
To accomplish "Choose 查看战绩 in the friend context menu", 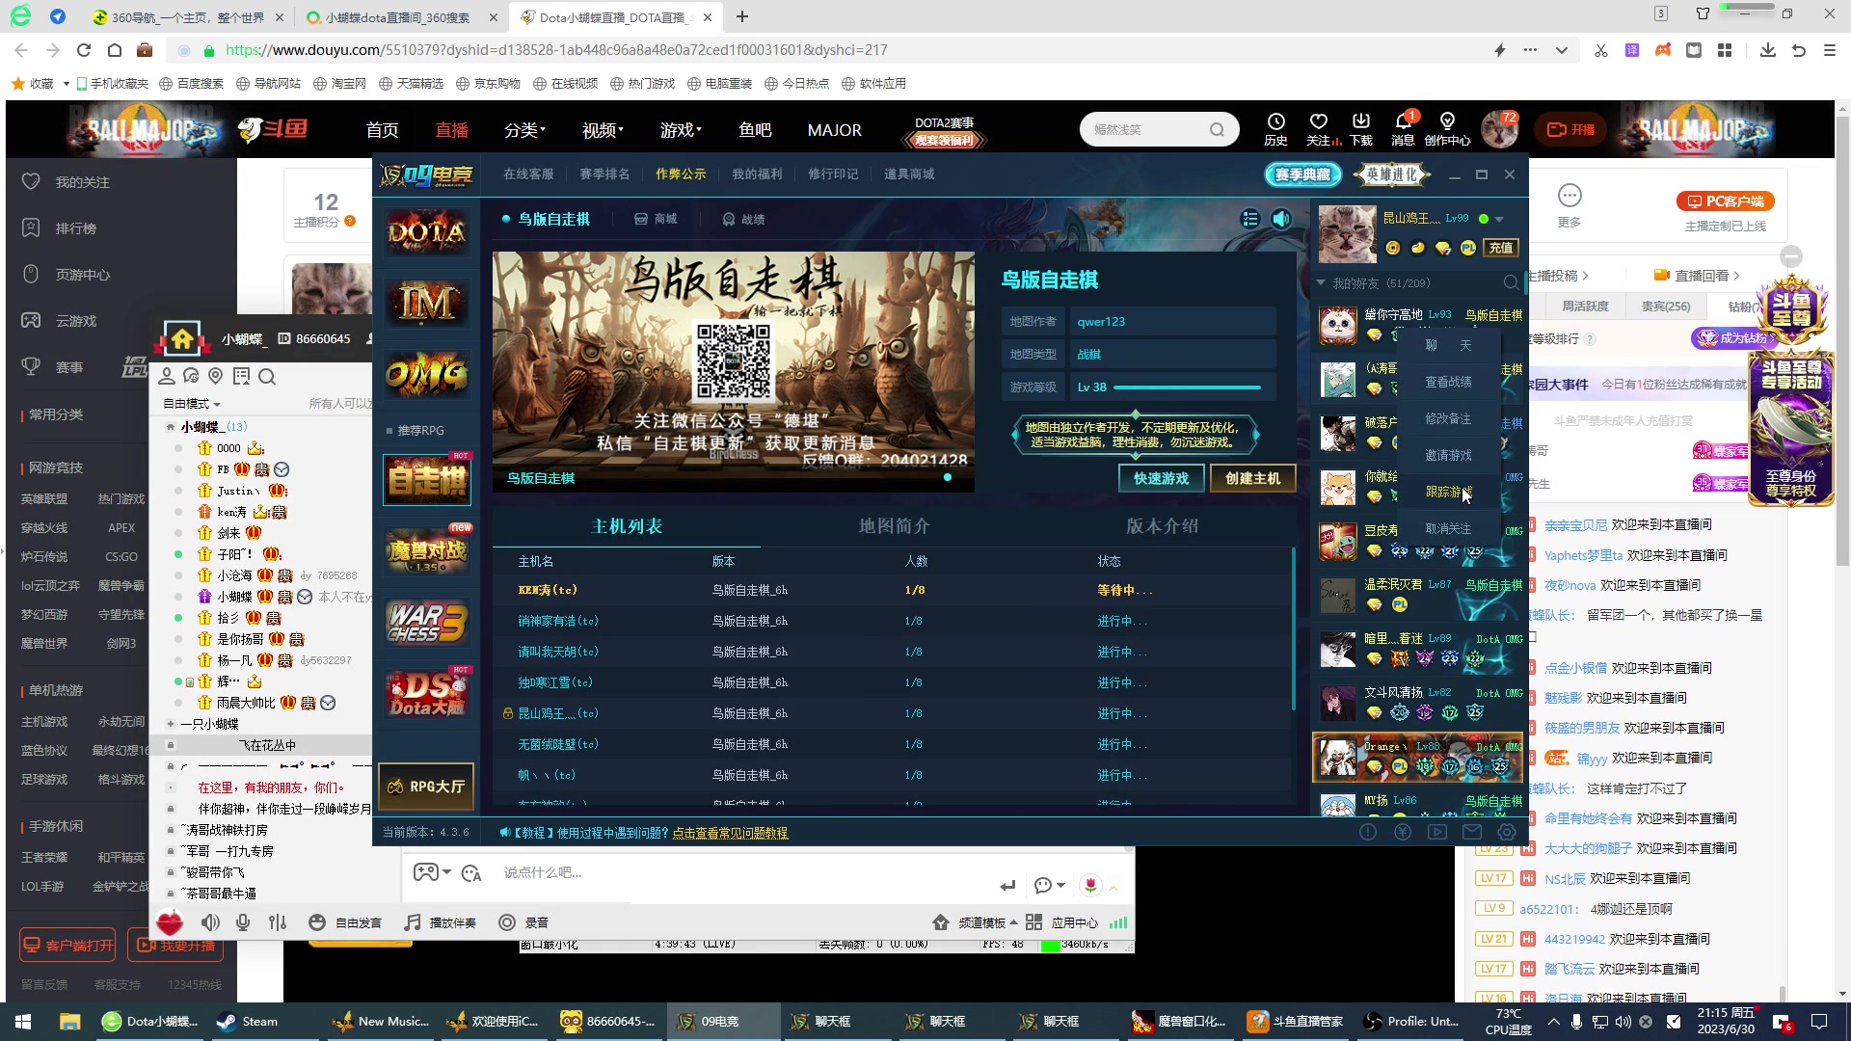I will (x=1448, y=382).
